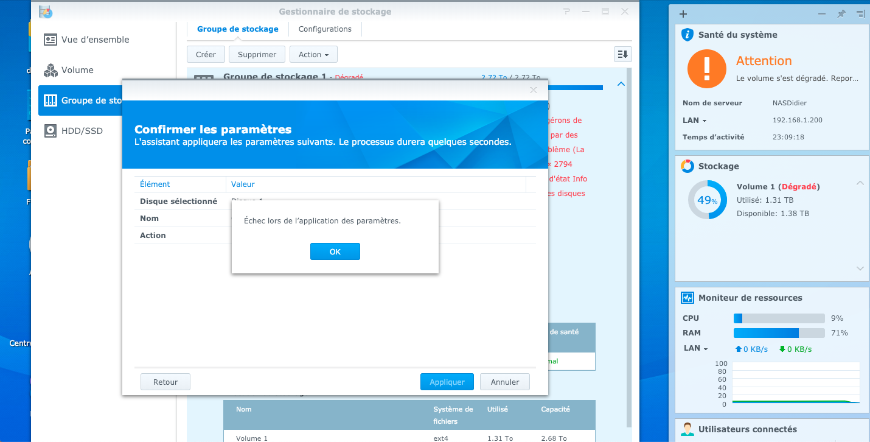Click 'Disponible: 1.38 TB' text
This screenshot has width=870, height=442.
(773, 213)
